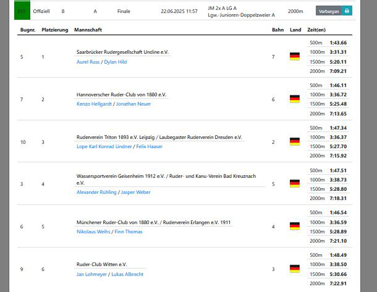Click the print icon next to Verbergen
The width and height of the screenshot is (377, 292).
(347, 11)
